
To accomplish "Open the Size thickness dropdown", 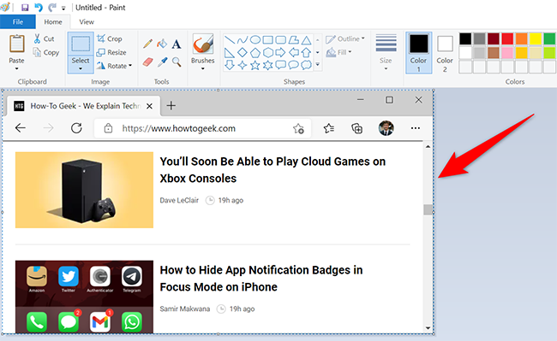I will click(386, 52).
